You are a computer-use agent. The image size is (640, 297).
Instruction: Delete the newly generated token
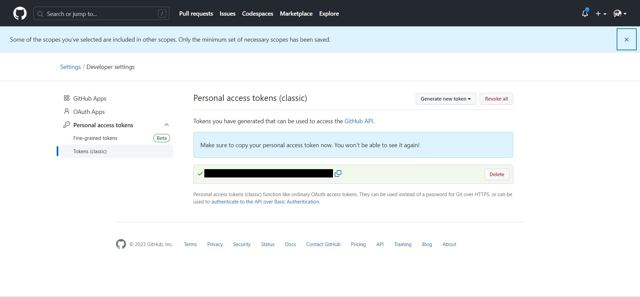coord(497,174)
